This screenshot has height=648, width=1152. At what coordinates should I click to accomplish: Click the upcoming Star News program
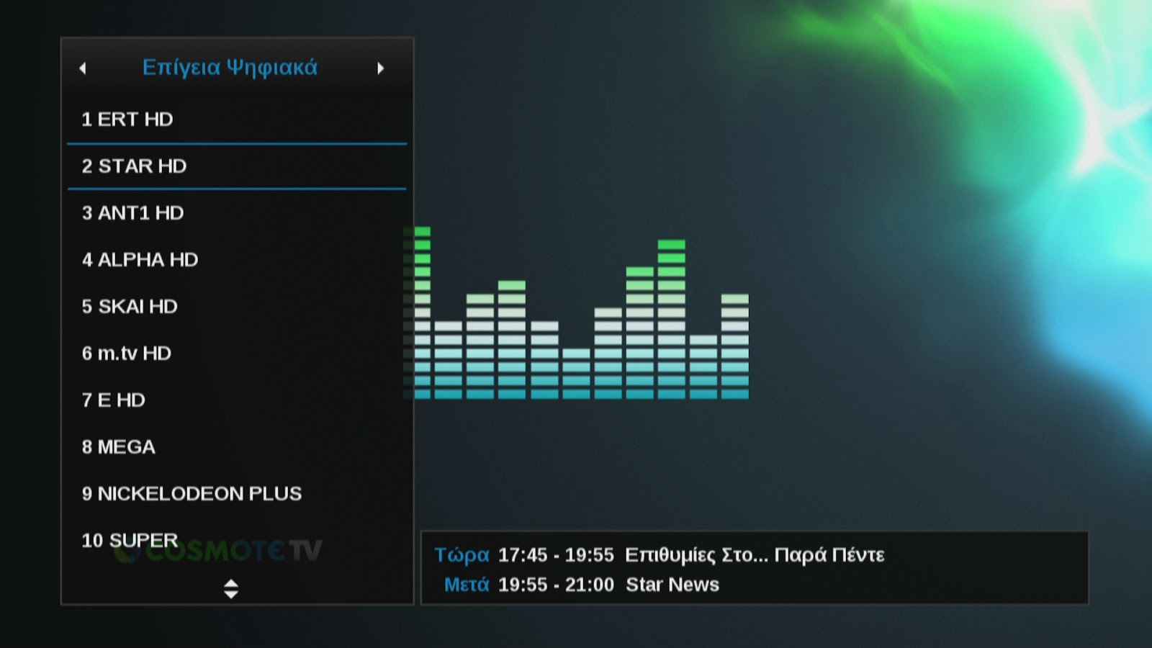[x=672, y=585]
